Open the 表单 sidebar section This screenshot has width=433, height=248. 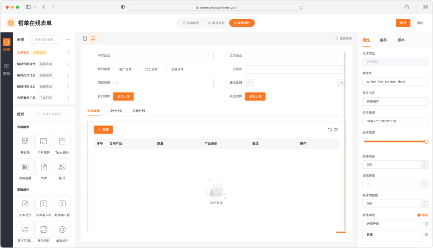(7, 45)
